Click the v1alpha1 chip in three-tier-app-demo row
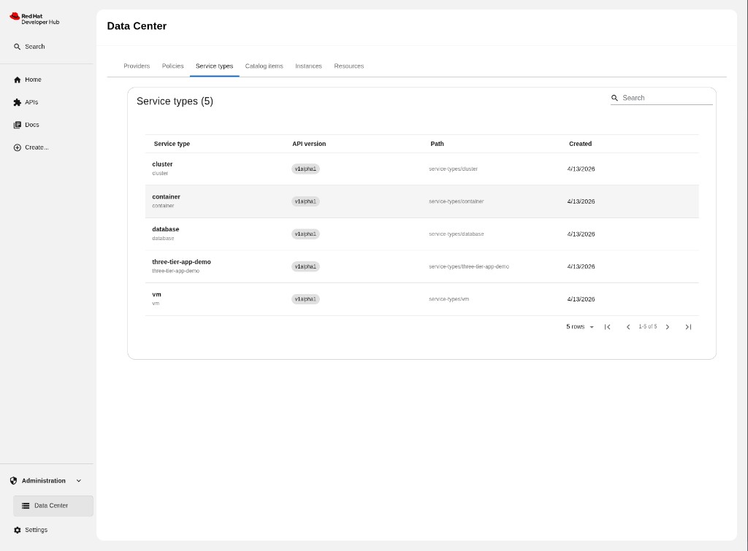The width and height of the screenshot is (748, 551). [x=305, y=267]
